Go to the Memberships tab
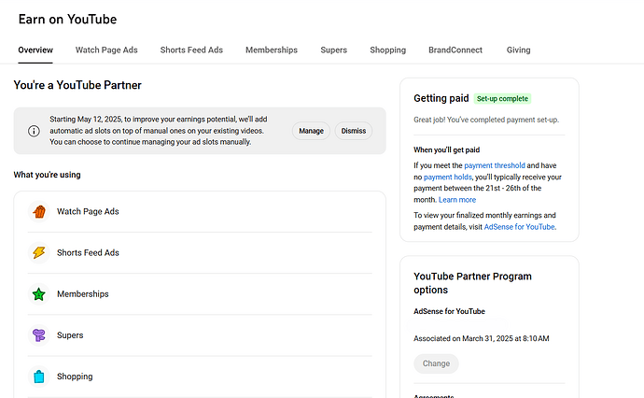 pos(272,50)
